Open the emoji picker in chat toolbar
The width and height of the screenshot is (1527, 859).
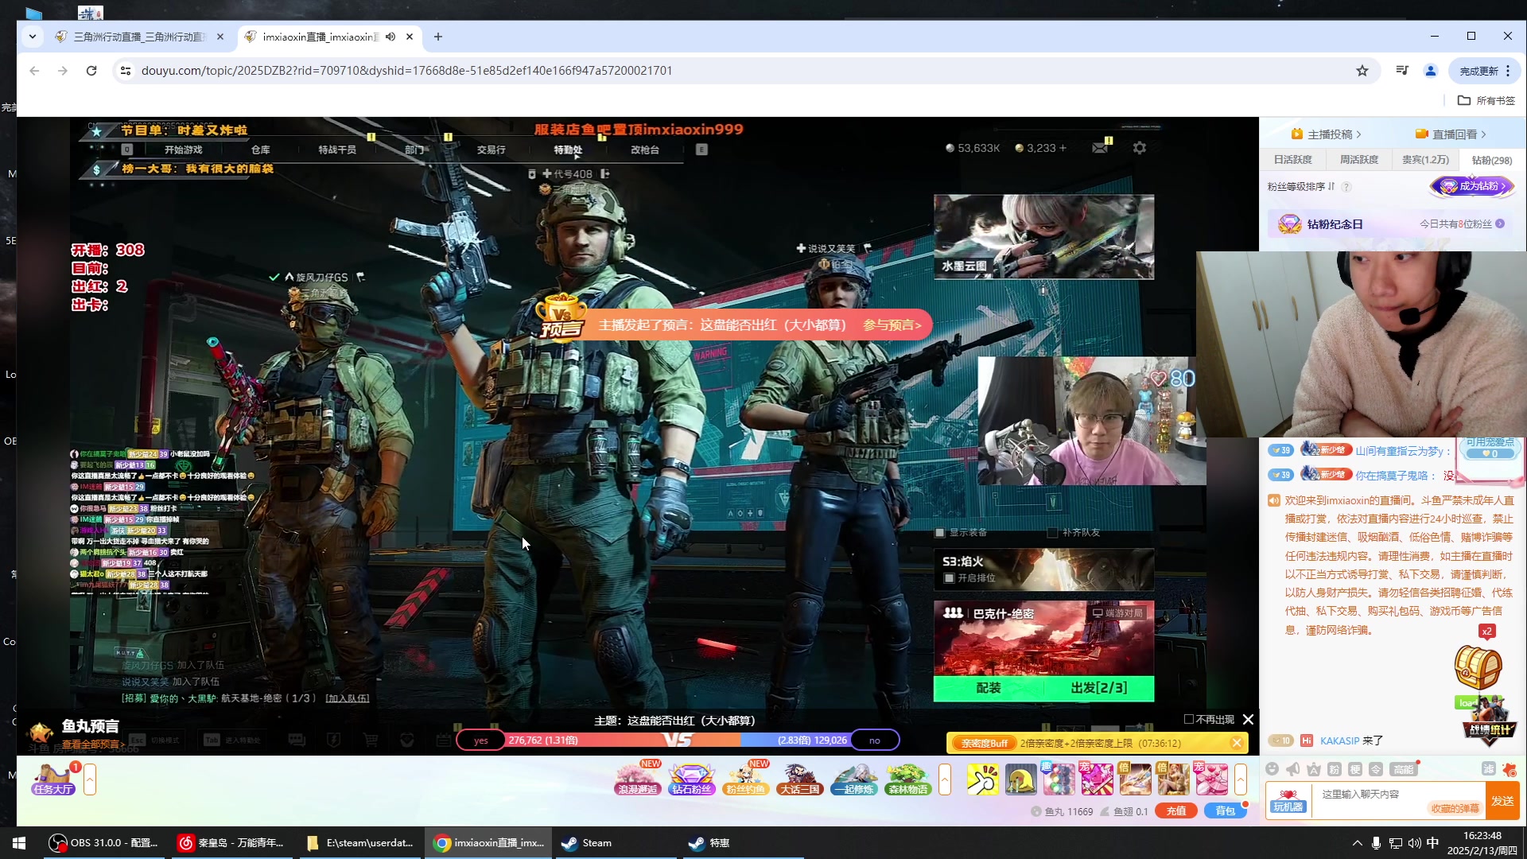(x=1272, y=769)
